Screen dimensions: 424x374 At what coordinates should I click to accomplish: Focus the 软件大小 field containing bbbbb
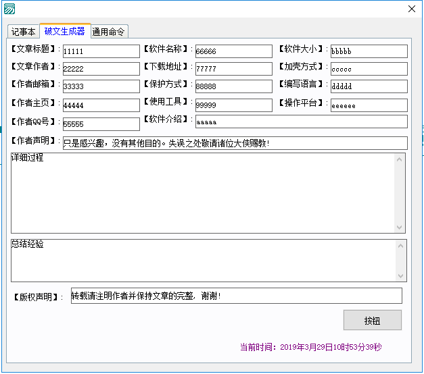point(369,51)
